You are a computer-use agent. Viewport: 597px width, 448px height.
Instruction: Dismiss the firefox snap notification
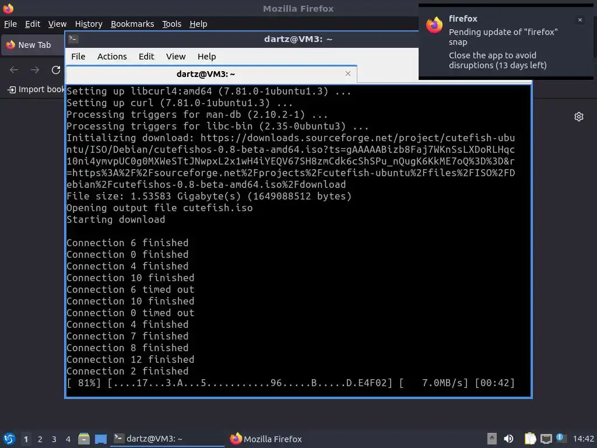(x=580, y=20)
